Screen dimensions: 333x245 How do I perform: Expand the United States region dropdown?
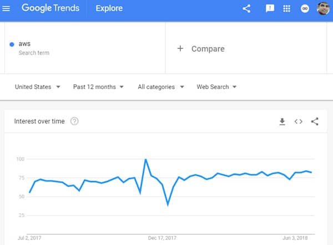38,87
